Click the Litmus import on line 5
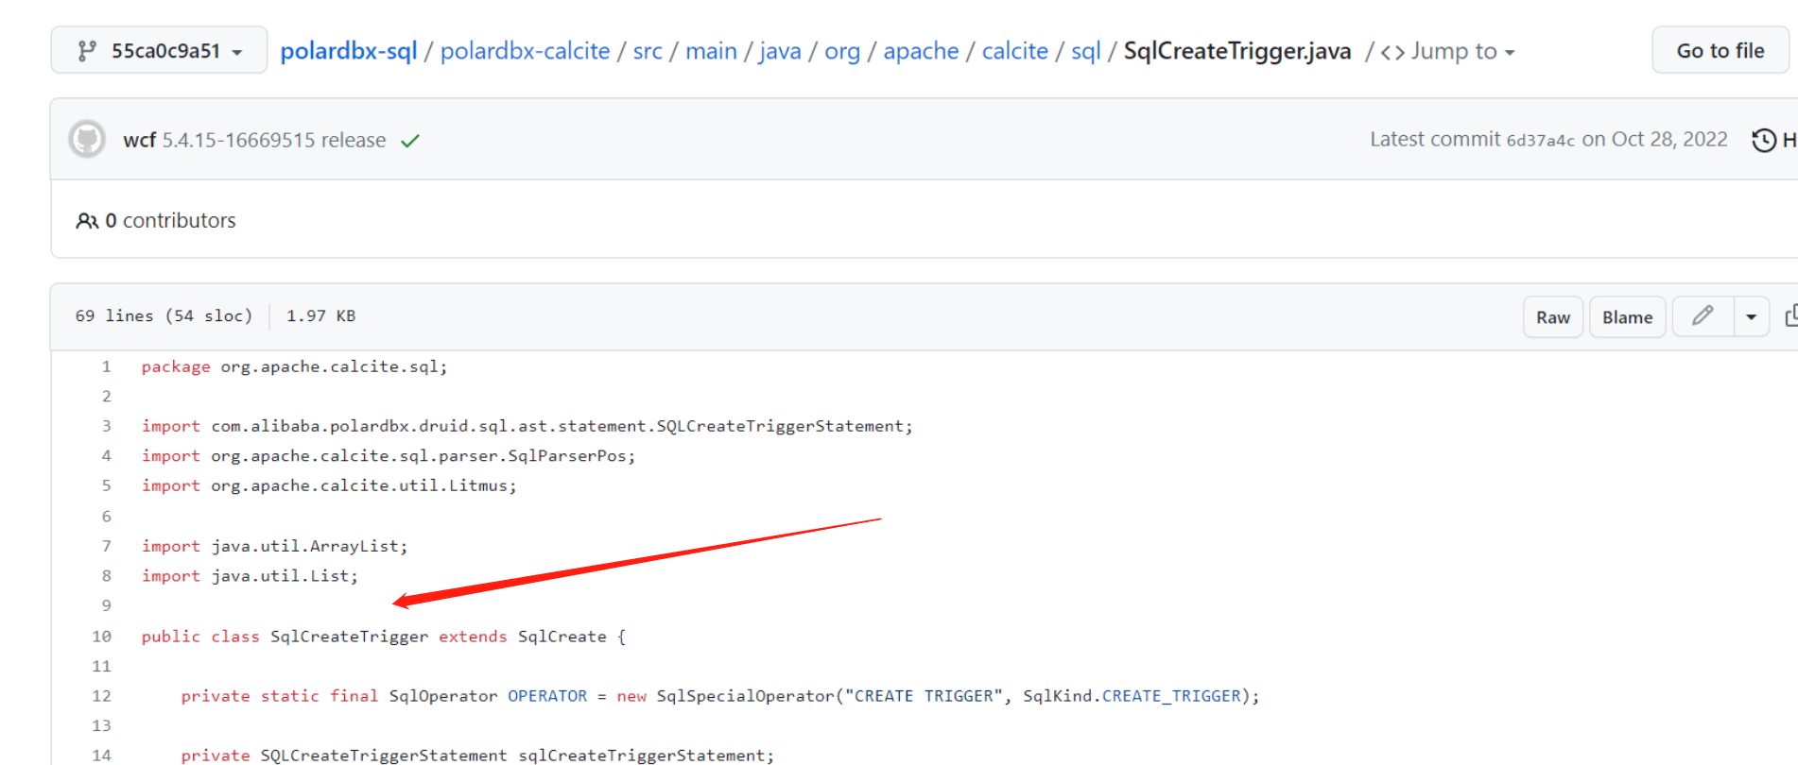 (x=478, y=485)
